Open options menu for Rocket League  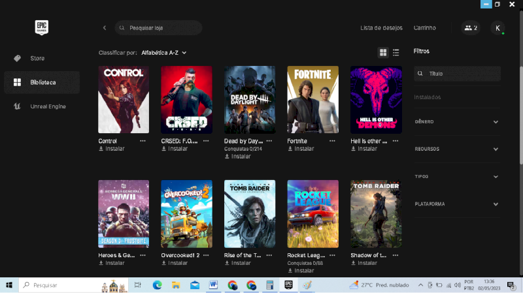click(x=332, y=255)
